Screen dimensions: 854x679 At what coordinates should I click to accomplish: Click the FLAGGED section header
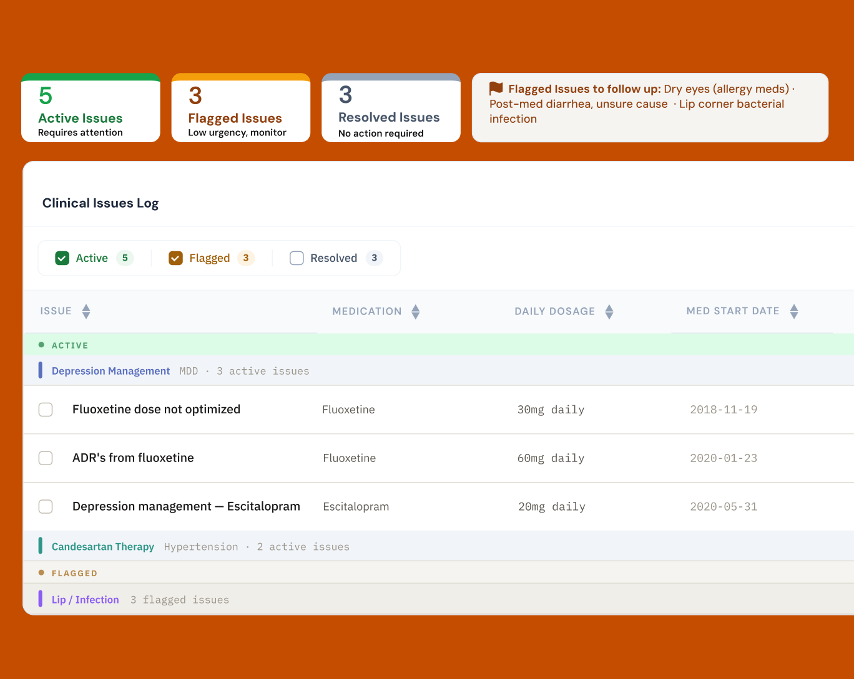(74, 572)
